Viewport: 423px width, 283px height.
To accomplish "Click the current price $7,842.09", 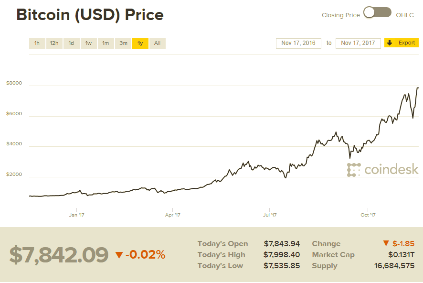I will [x=59, y=255].
